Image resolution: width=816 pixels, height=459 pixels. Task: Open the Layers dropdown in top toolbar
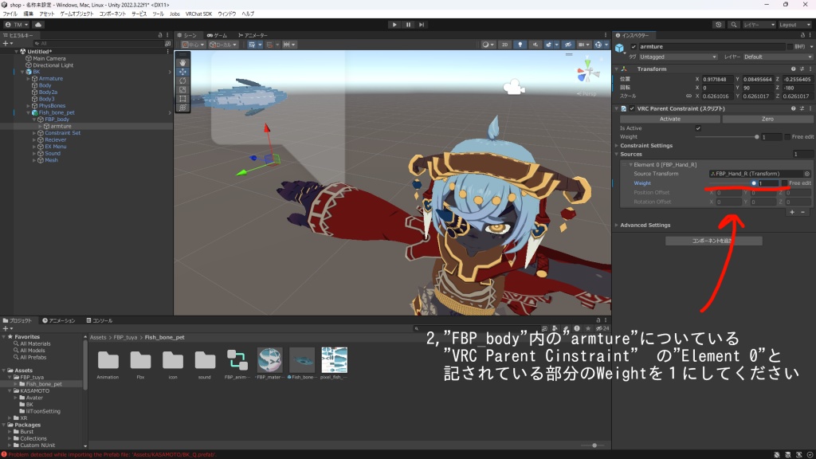pos(759,25)
